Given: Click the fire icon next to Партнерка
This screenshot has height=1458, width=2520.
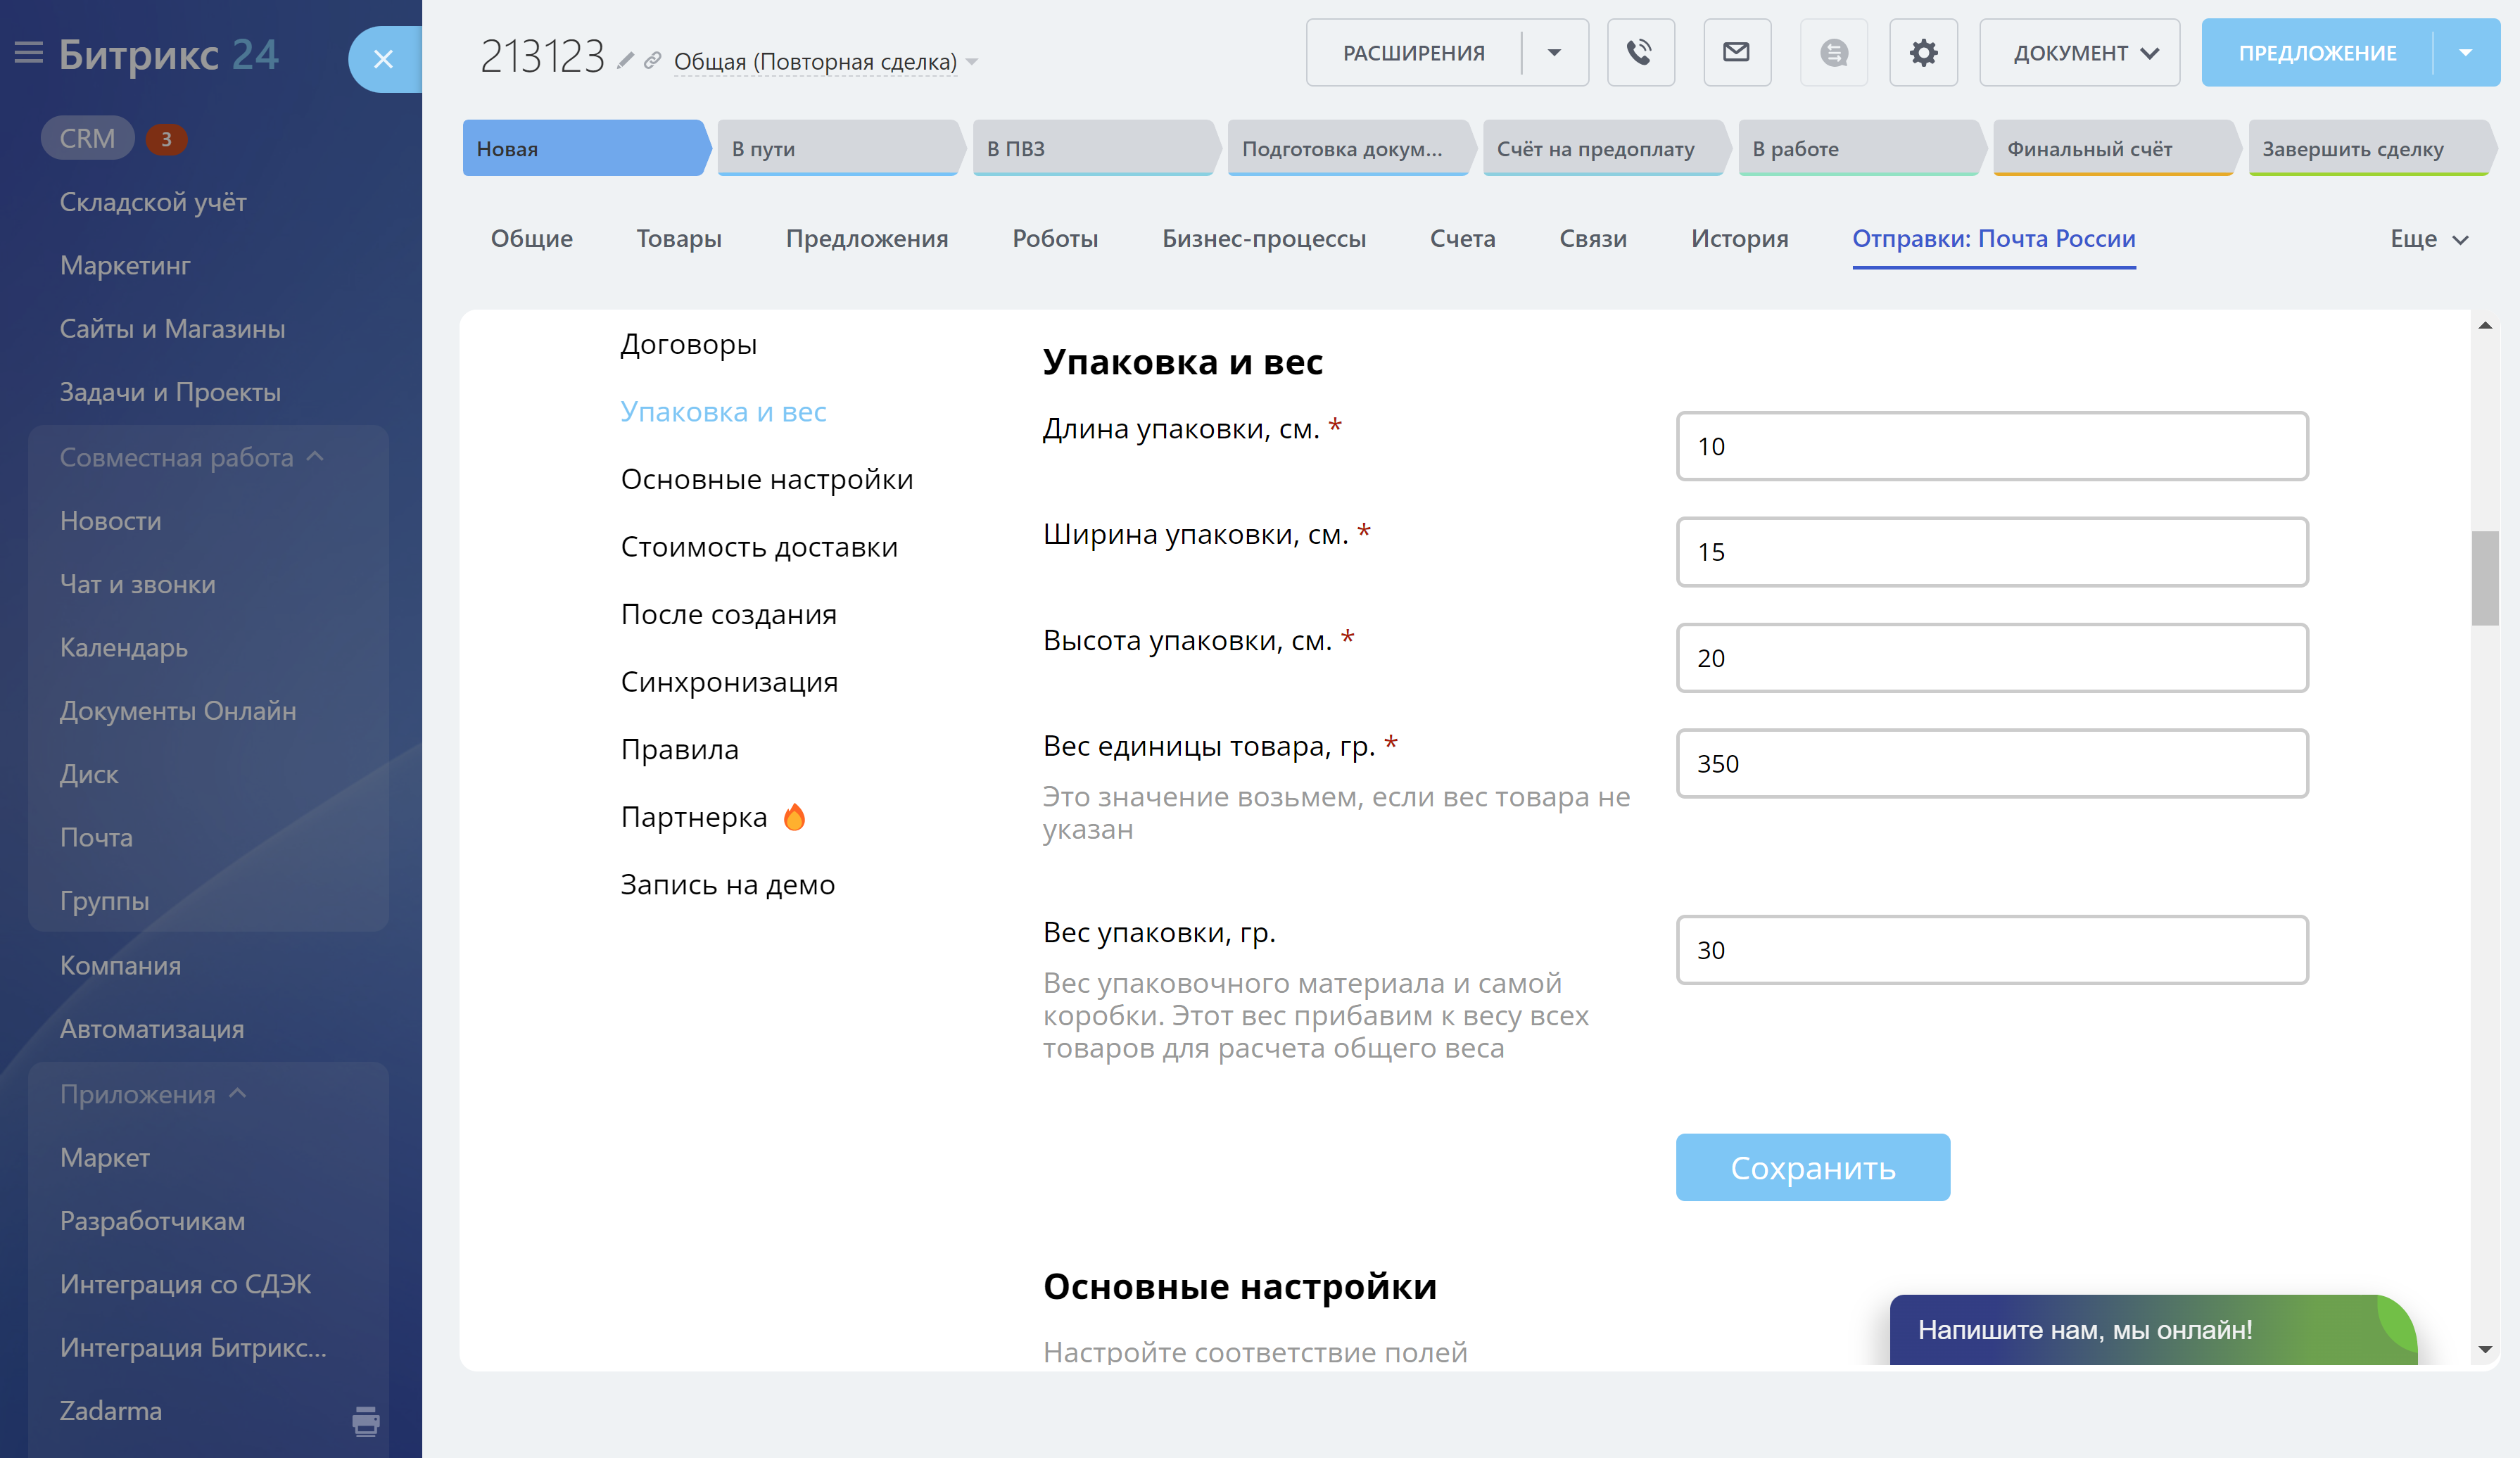Looking at the screenshot, I should pos(794,817).
